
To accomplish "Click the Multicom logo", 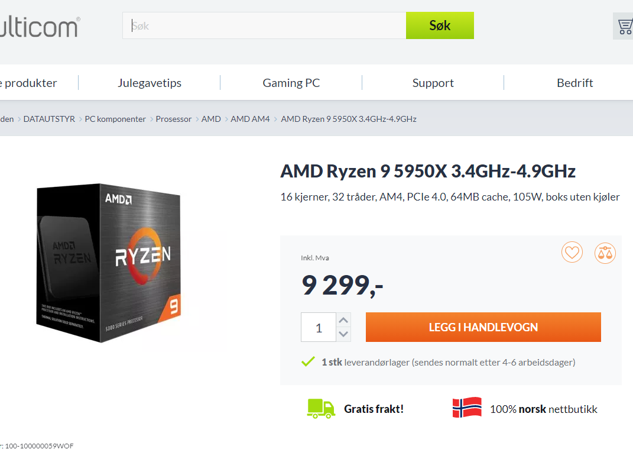I will [39, 27].
